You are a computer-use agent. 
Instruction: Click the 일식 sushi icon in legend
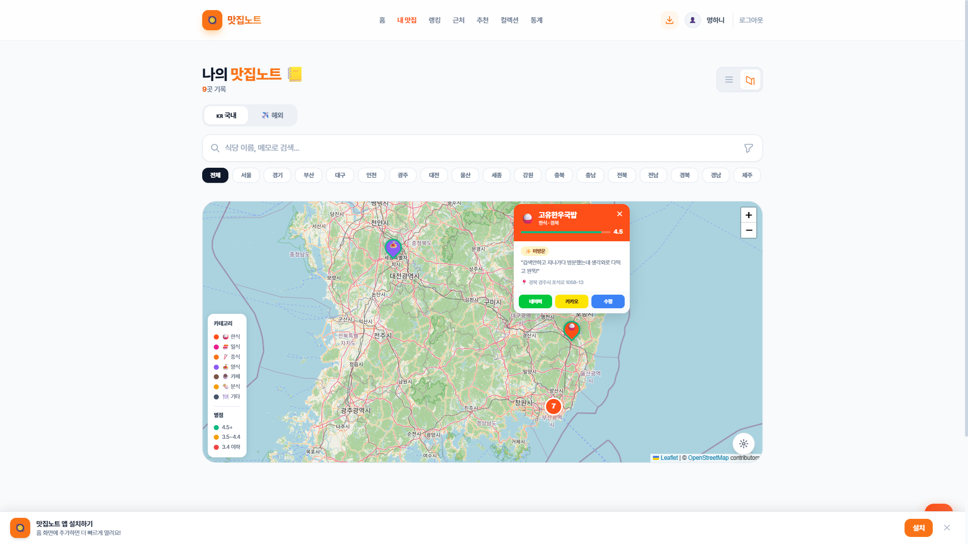click(225, 347)
